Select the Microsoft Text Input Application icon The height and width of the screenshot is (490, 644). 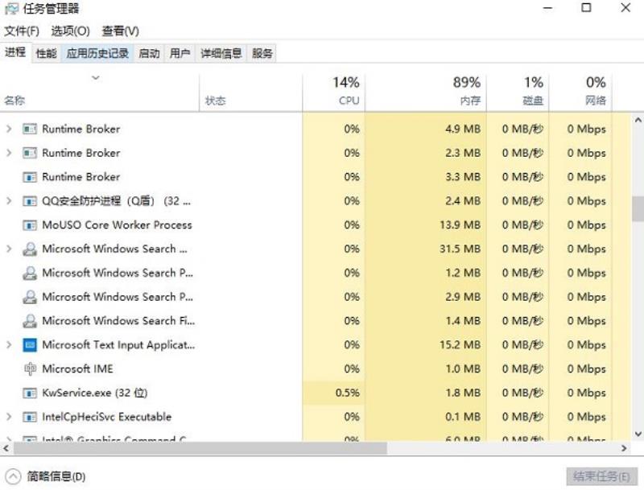pyautogui.click(x=30, y=345)
